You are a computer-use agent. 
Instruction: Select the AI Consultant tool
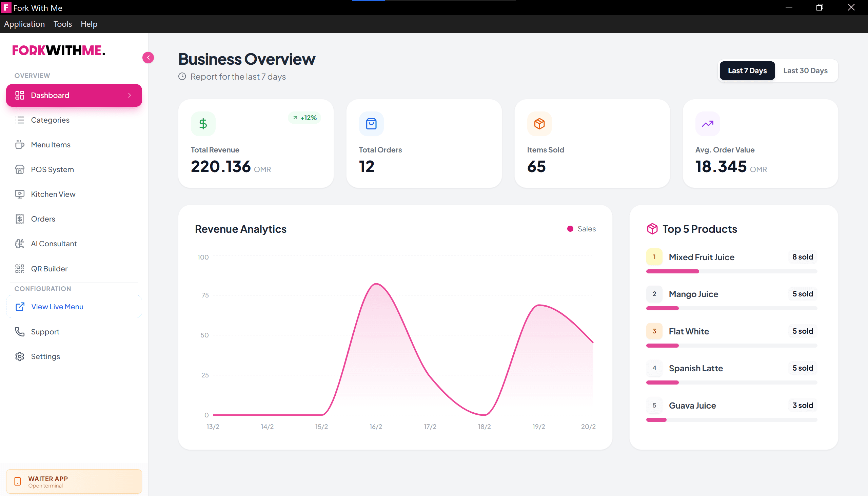click(x=54, y=244)
